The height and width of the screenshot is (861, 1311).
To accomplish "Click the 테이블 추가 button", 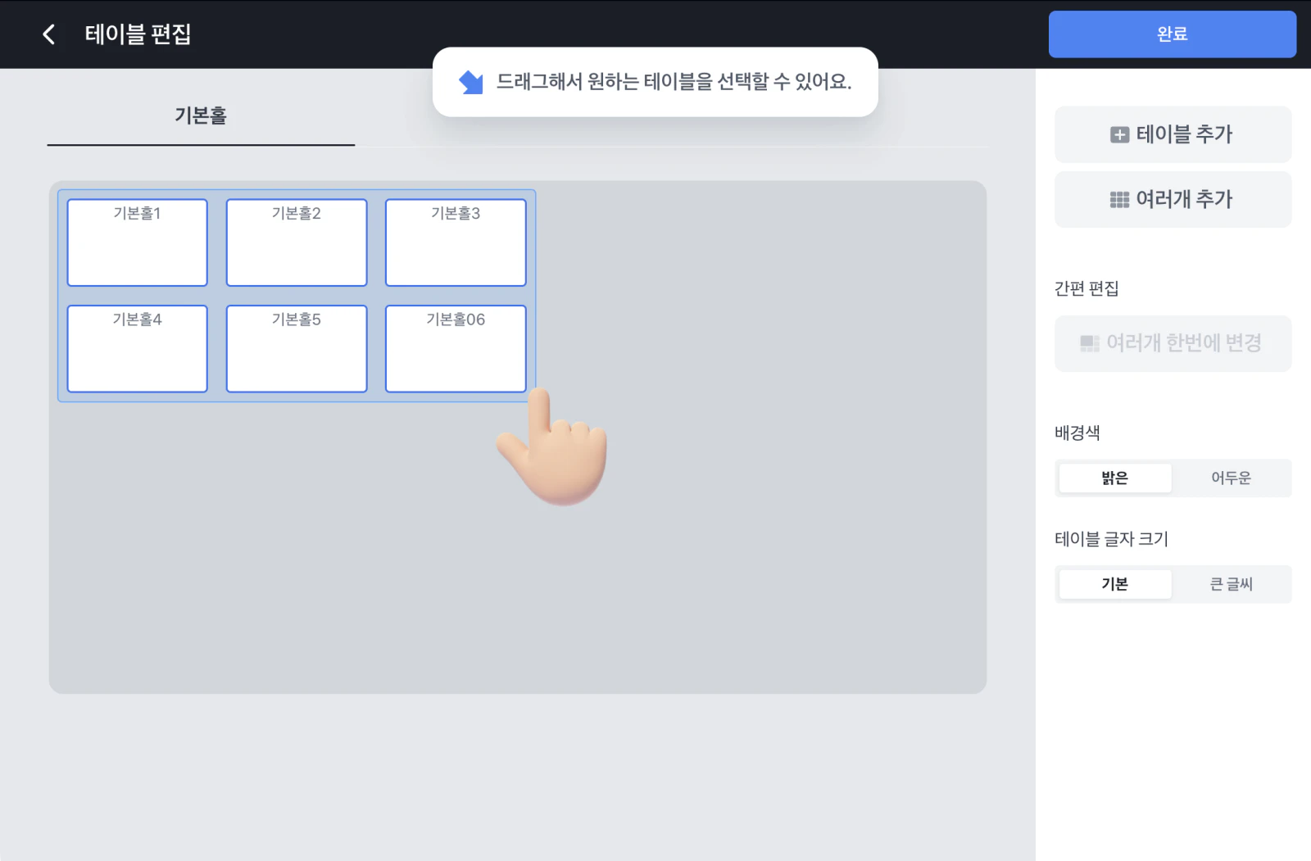I will click(1173, 134).
